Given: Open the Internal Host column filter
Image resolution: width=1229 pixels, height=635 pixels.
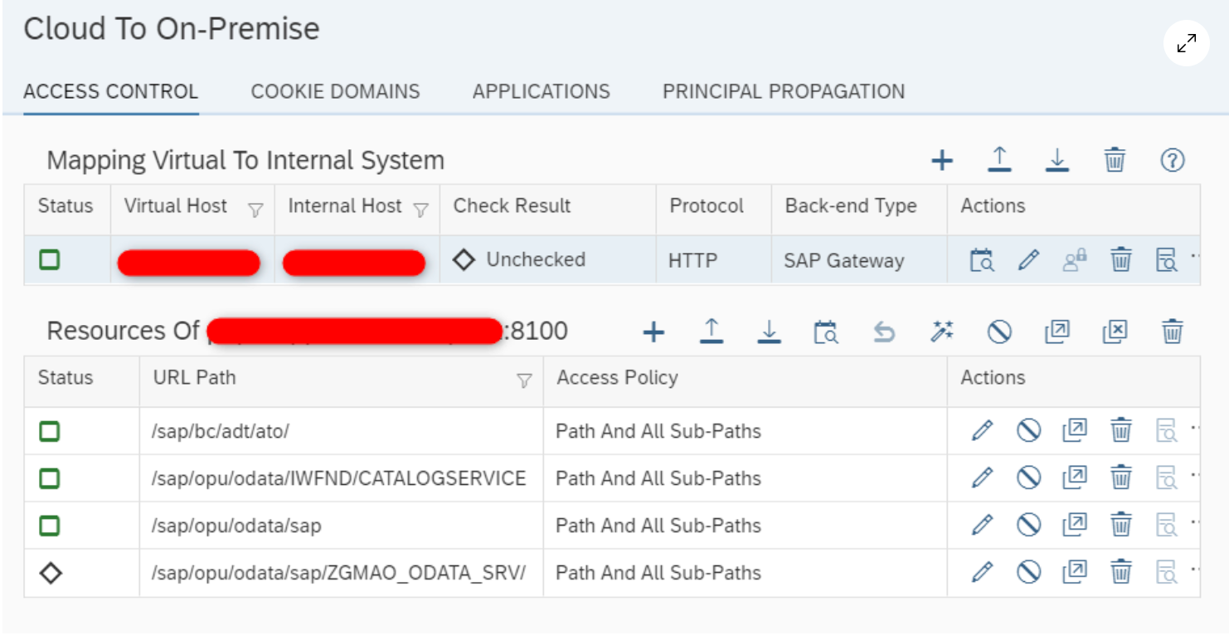Looking at the screenshot, I should [x=420, y=210].
